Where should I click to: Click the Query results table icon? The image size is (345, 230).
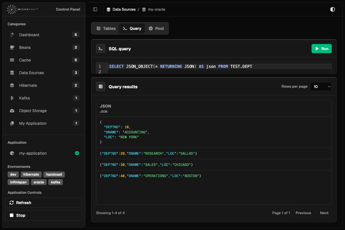[x=101, y=87]
